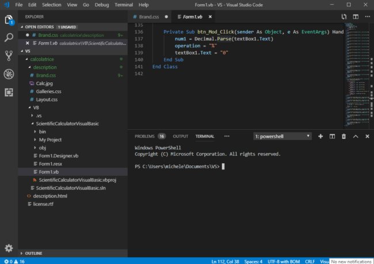Click the Open Changes icon in editor toolbar
This screenshot has height=264, width=374.
(344, 17)
